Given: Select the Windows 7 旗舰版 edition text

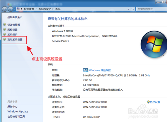Looking at the screenshot, I should coord(62,31).
